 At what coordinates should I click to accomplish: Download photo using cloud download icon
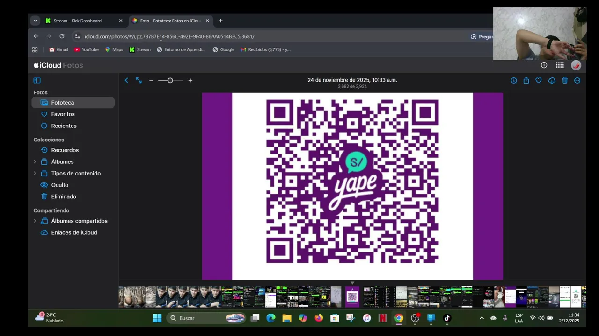552,80
